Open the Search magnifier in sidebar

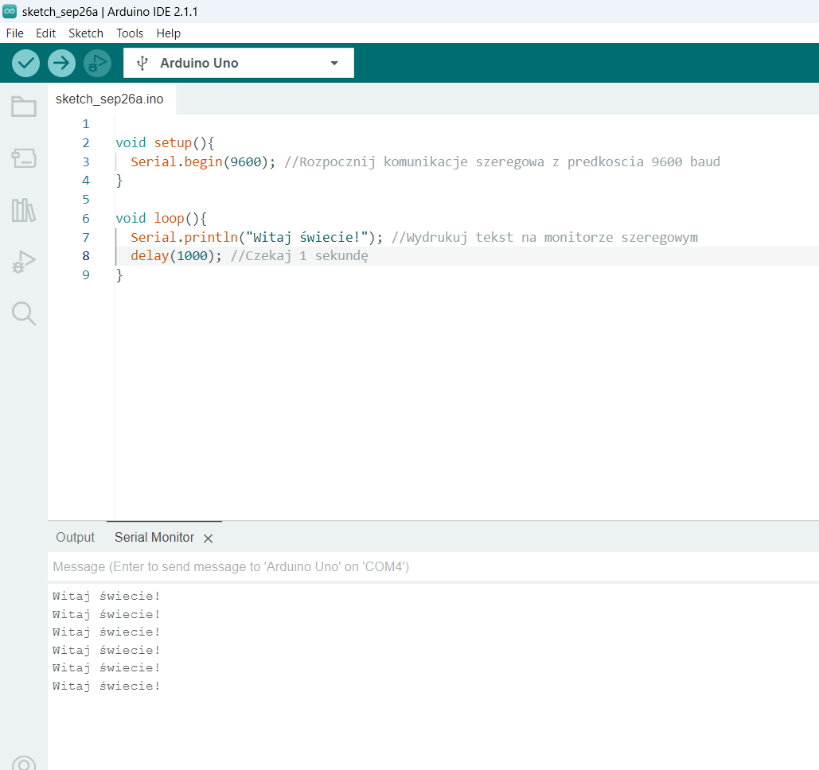point(24,313)
